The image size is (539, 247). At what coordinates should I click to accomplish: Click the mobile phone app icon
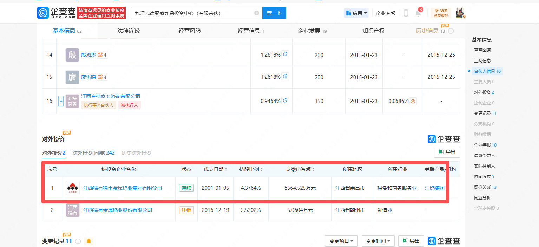406,13
